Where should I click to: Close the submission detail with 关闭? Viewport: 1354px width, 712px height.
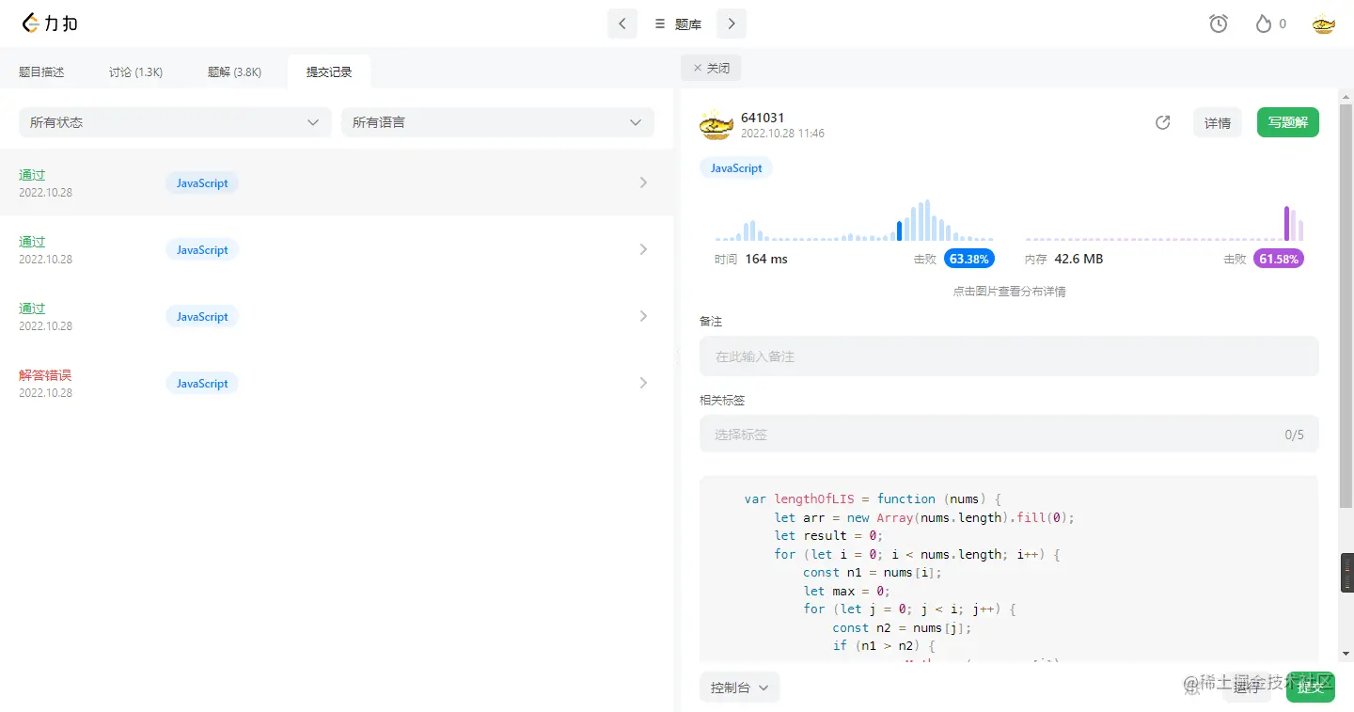(x=711, y=68)
